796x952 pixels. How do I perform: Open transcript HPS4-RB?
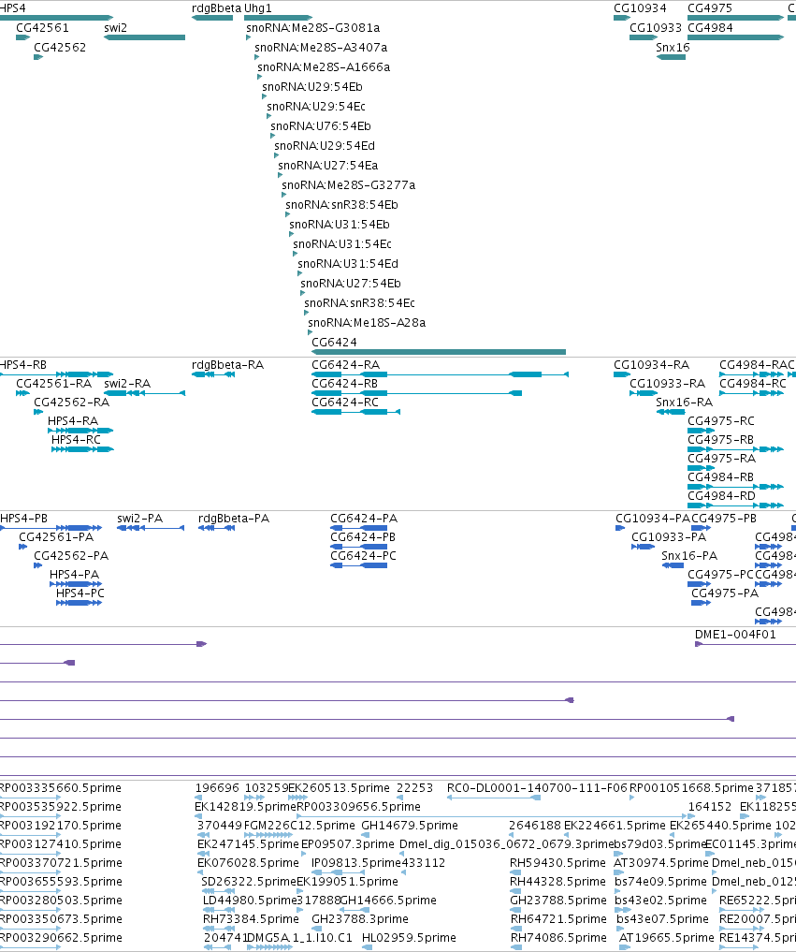tap(23, 365)
